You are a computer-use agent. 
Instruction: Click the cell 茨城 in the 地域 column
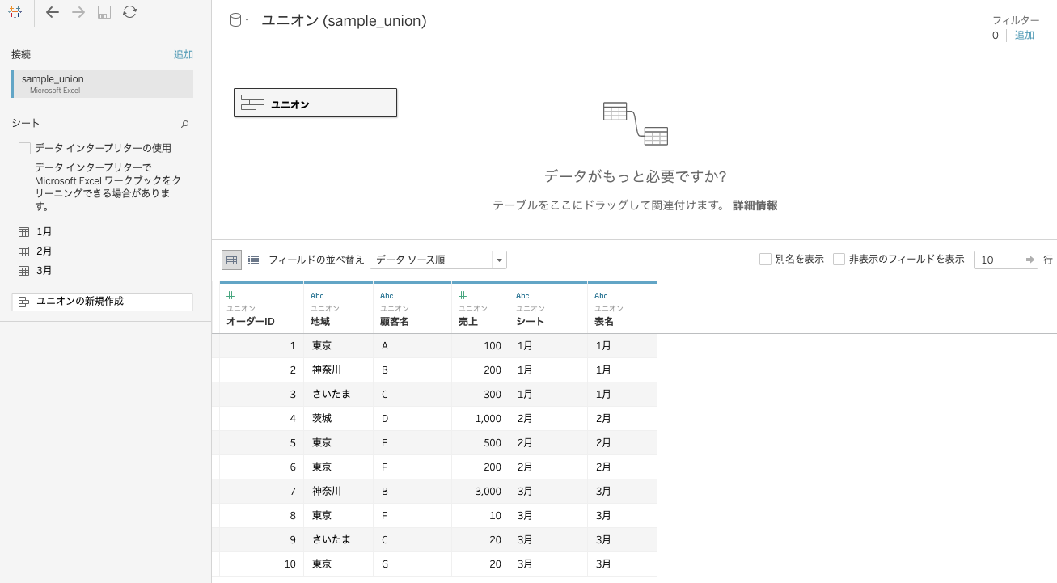338,419
